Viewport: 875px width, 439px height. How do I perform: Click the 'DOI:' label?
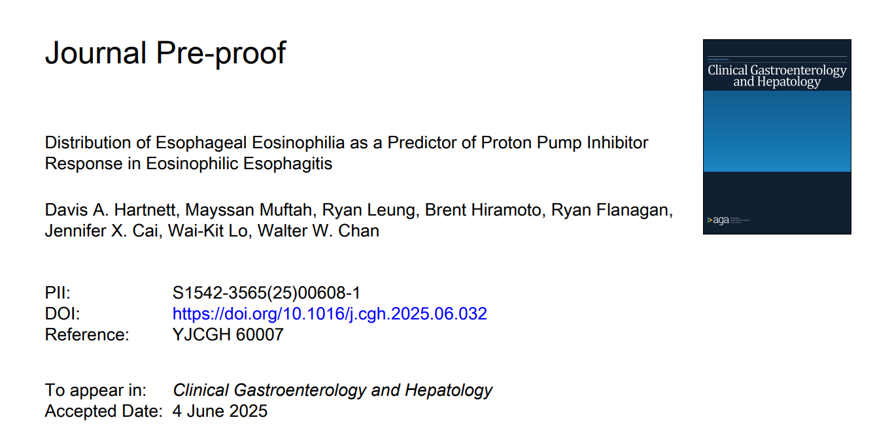[x=63, y=314]
